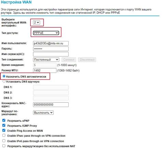This screenshot has width=162, height=148.
Task: Focus the Пароль password field
Action: tap(51, 49)
